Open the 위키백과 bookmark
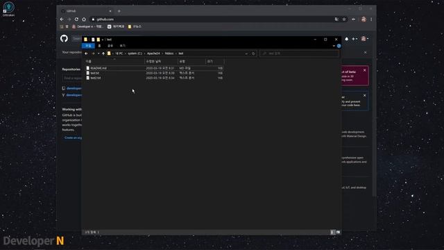The width and height of the screenshot is (444, 250). pyautogui.click(x=116, y=26)
